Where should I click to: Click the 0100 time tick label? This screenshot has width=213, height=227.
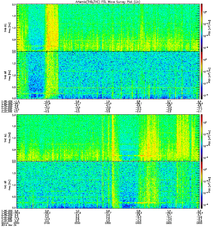pyautogui.click(x=47, y=223)
